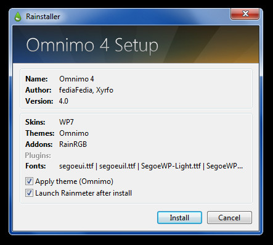Image resolution: width=273 pixels, height=245 pixels.
Task: Click the Name value 'Omnimo 4'
Action: click(76, 79)
